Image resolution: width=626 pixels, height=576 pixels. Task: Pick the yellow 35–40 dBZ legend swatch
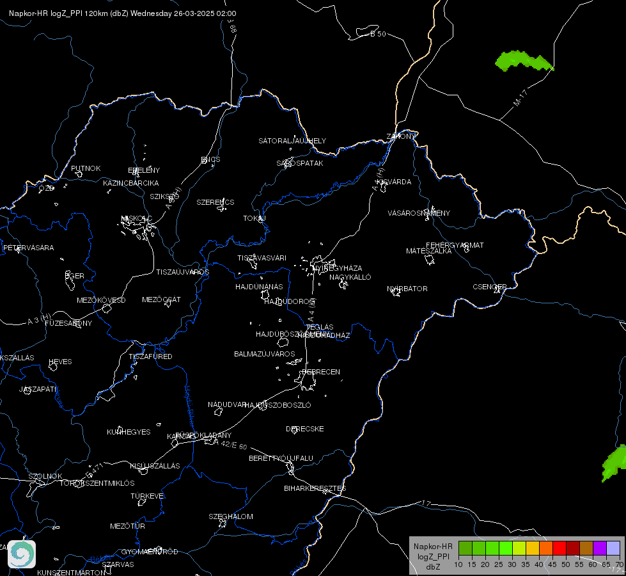pos(532,548)
